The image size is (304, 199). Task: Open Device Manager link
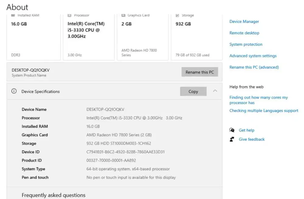pos(244,22)
